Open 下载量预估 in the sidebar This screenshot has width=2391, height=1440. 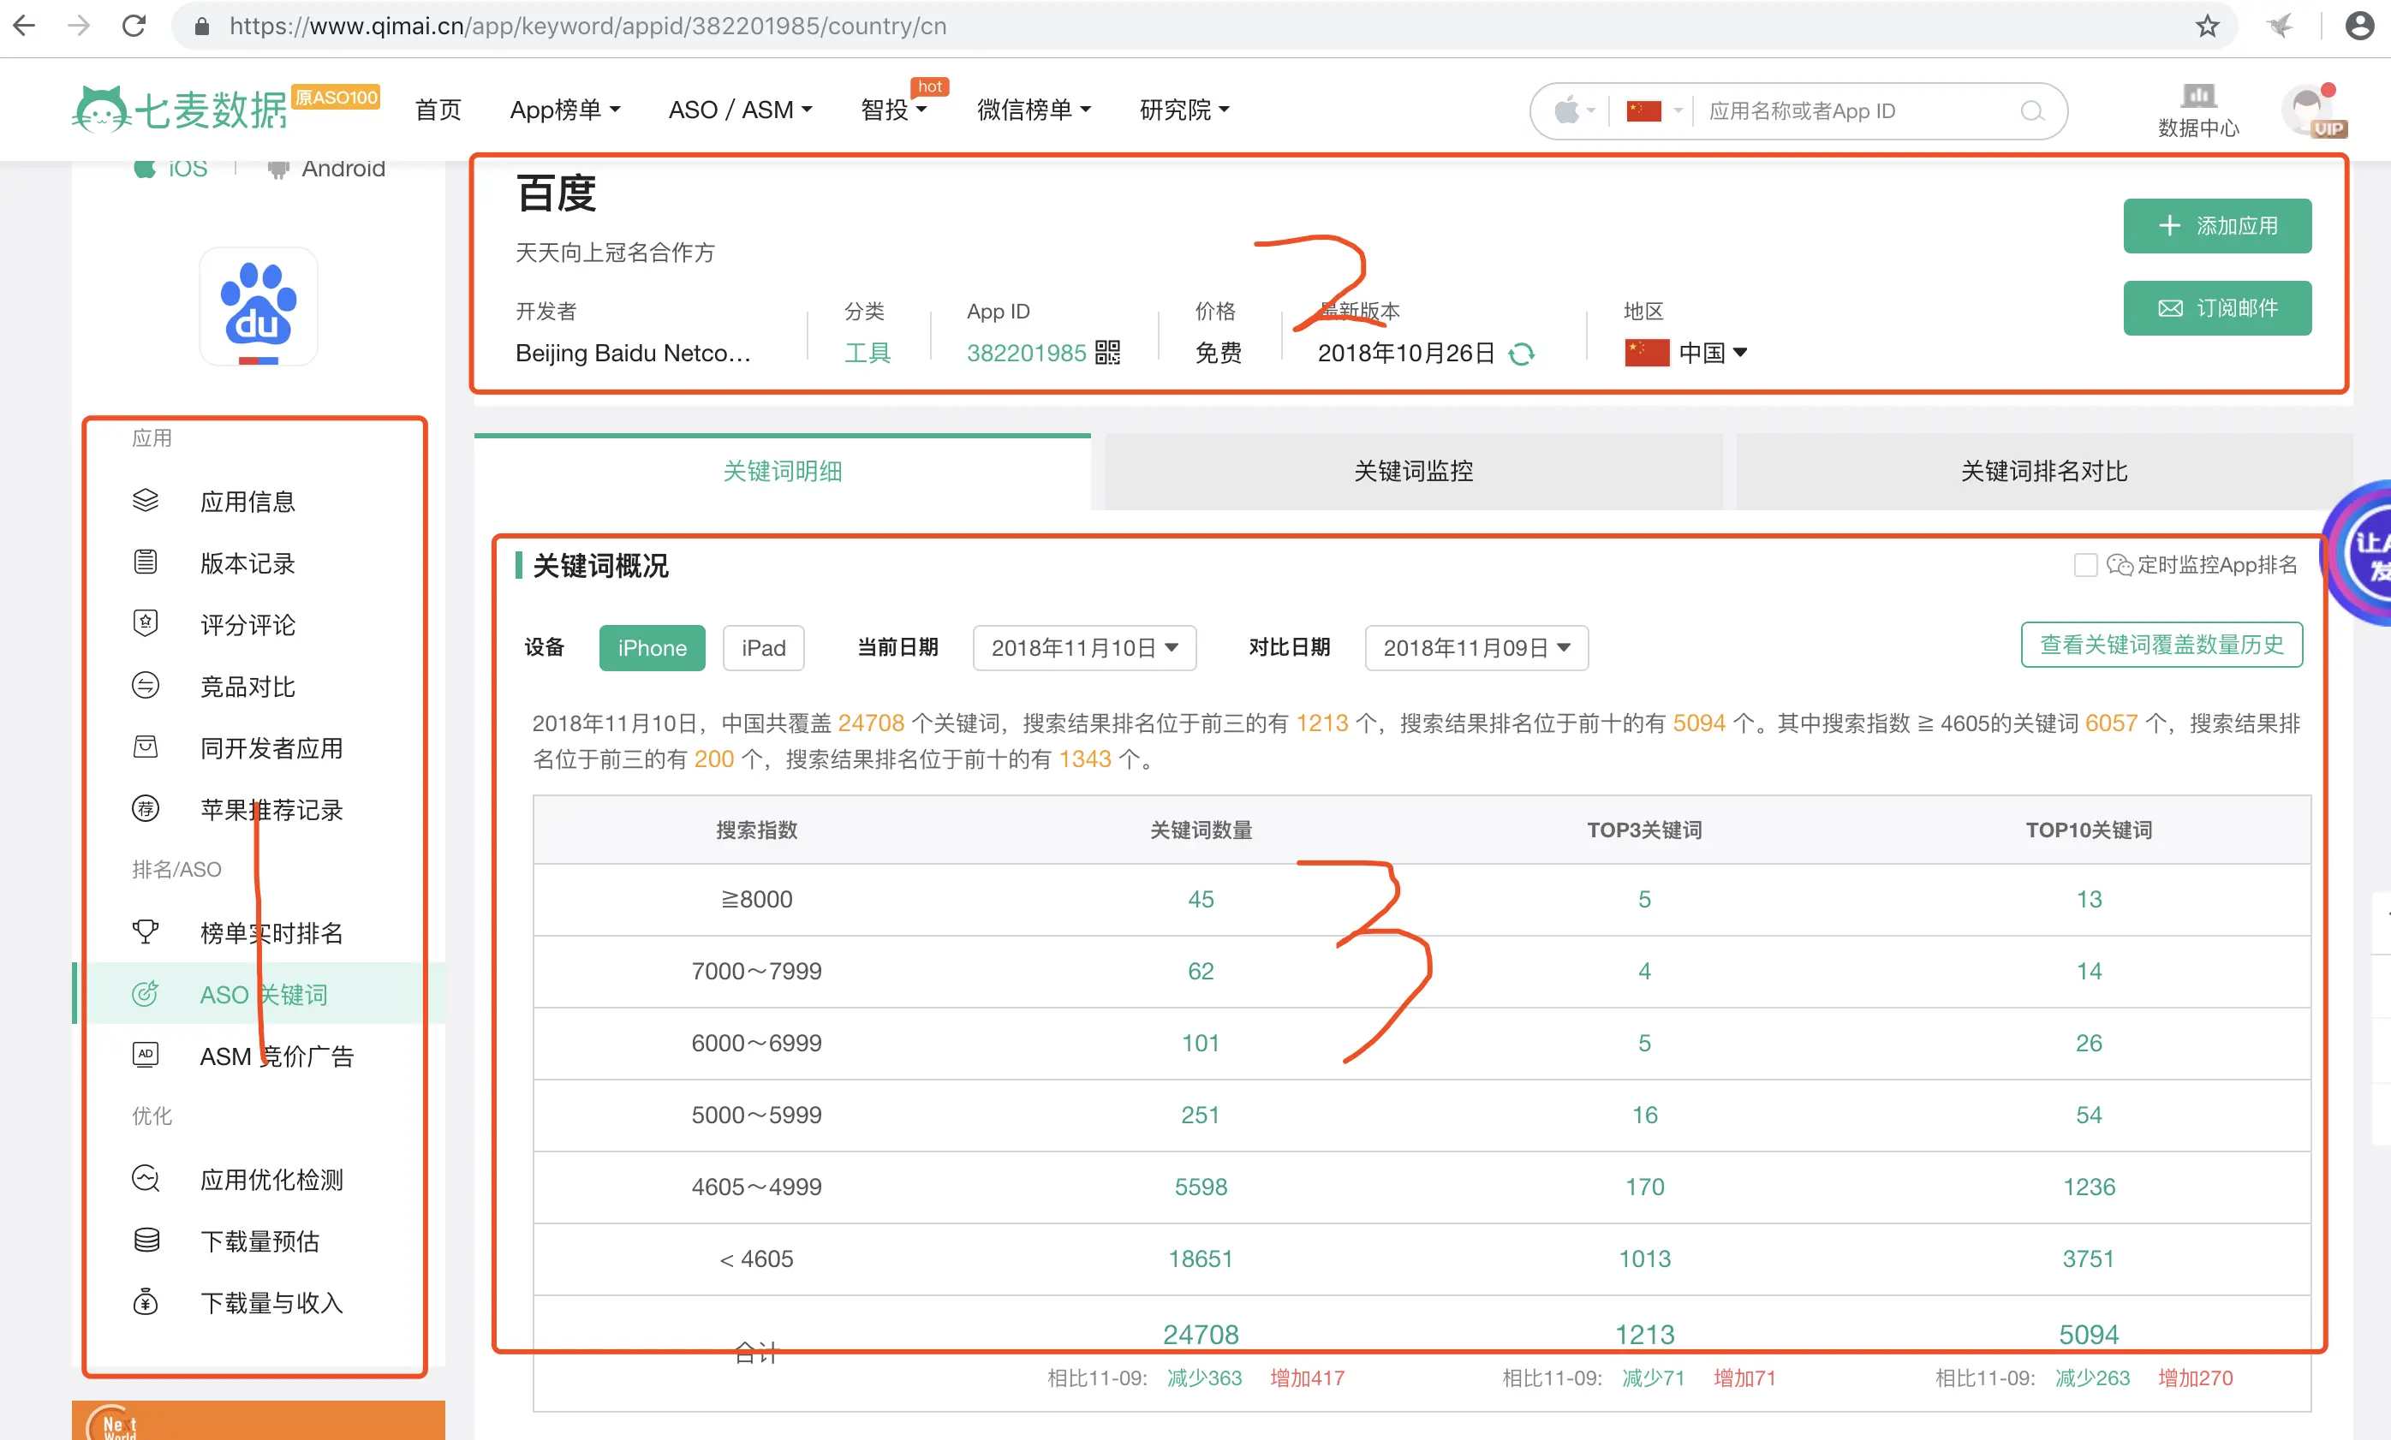pyautogui.click(x=259, y=1241)
